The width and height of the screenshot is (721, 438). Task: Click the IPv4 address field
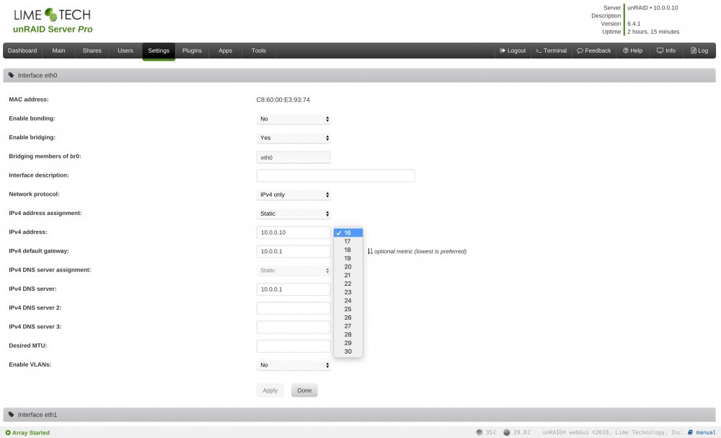click(x=293, y=232)
